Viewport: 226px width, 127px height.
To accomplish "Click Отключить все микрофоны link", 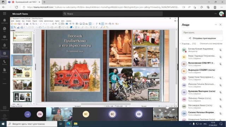I will coord(211,43).
